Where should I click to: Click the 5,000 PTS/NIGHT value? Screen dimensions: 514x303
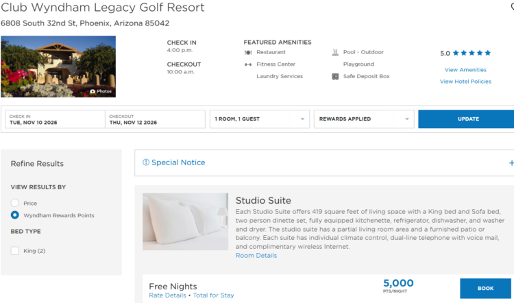pos(398,285)
